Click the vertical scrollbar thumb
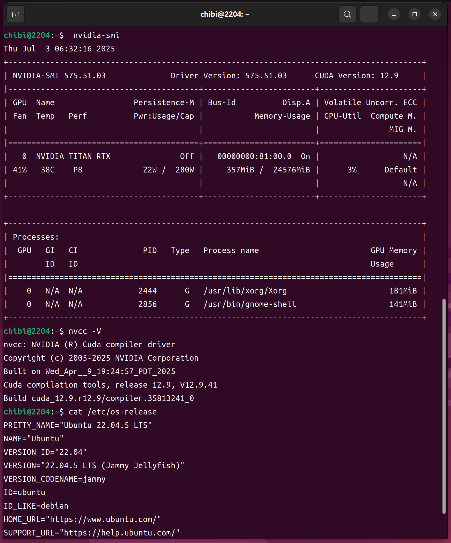 point(444,406)
